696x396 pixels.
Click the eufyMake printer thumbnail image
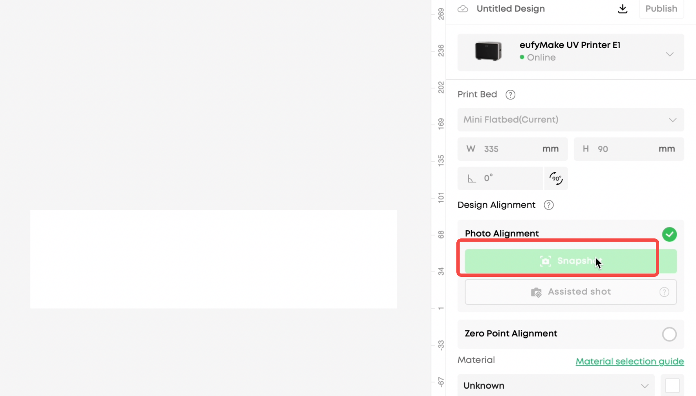[x=488, y=51]
